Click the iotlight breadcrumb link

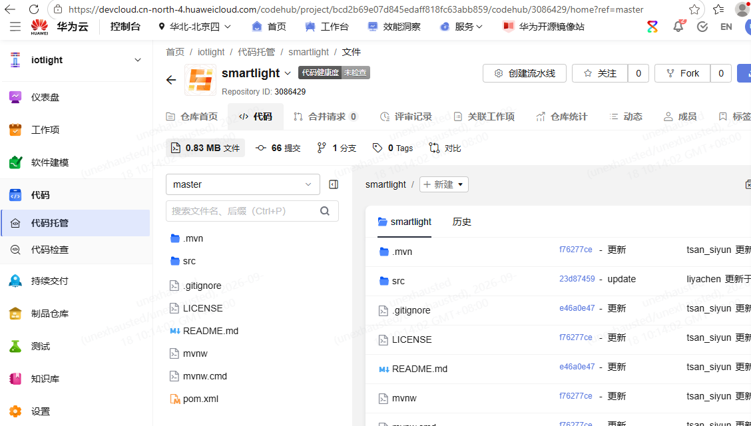pyautogui.click(x=211, y=52)
